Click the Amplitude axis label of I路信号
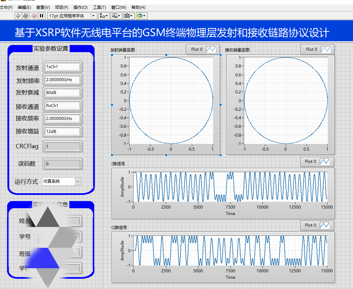The height and width of the screenshot is (289, 353). point(122,187)
